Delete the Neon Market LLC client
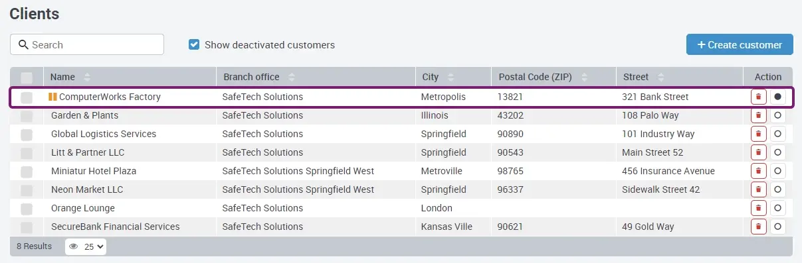 coord(759,189)
